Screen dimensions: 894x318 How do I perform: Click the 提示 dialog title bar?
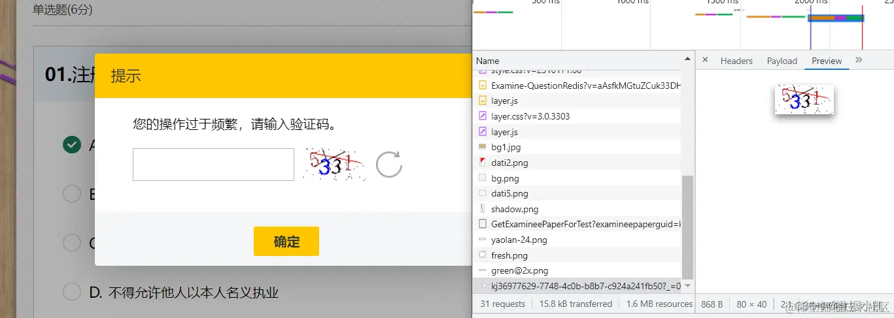283,76
